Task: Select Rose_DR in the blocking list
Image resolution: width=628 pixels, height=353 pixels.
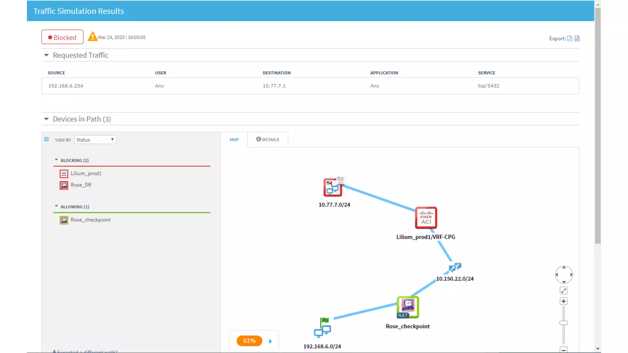Action: point(81,185)
